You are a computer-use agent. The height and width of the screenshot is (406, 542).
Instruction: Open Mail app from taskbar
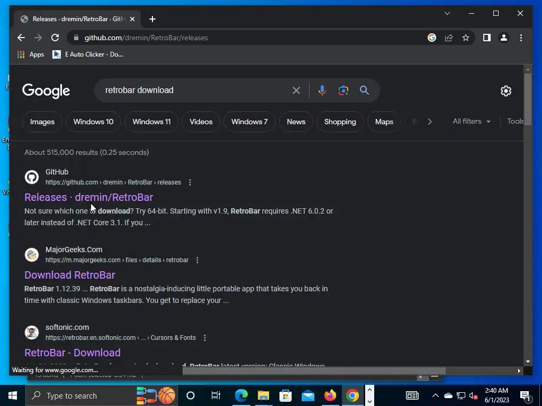pyautogui.click(x=308, y=395)
